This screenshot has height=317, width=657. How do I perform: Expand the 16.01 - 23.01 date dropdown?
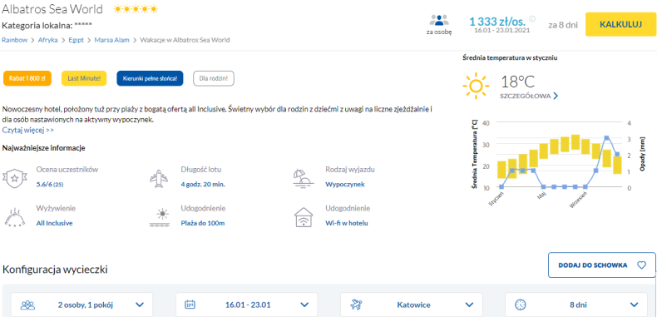click(x=246, y=305)
